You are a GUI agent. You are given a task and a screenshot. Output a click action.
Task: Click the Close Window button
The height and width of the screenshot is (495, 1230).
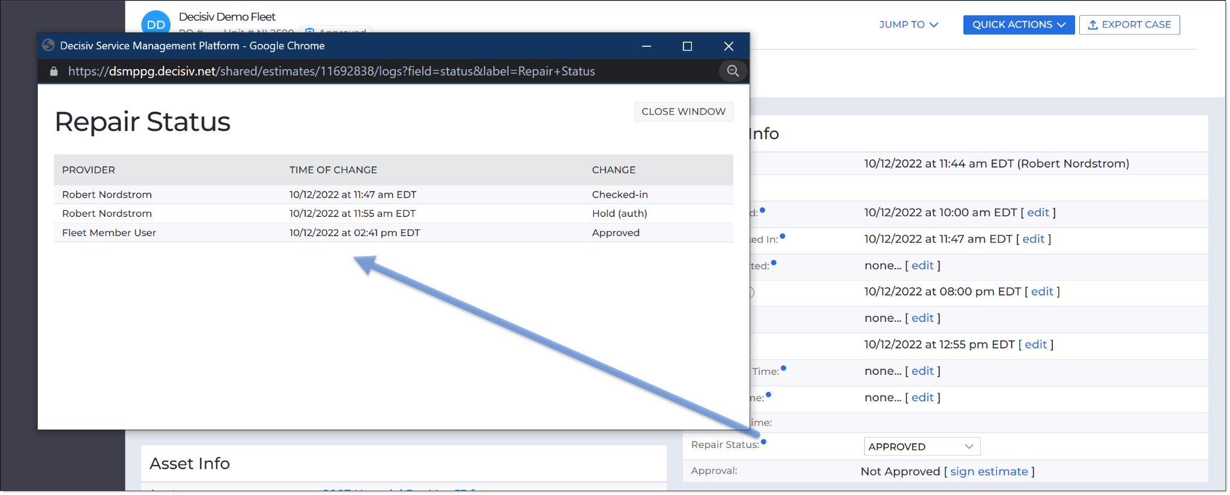point(683,112)
